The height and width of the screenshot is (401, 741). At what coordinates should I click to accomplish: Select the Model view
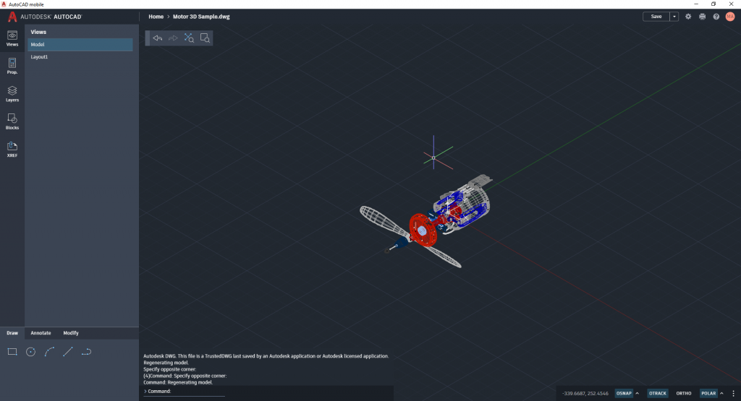click(80, 44)
